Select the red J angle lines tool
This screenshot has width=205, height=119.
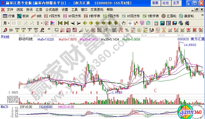click(170, 30)
